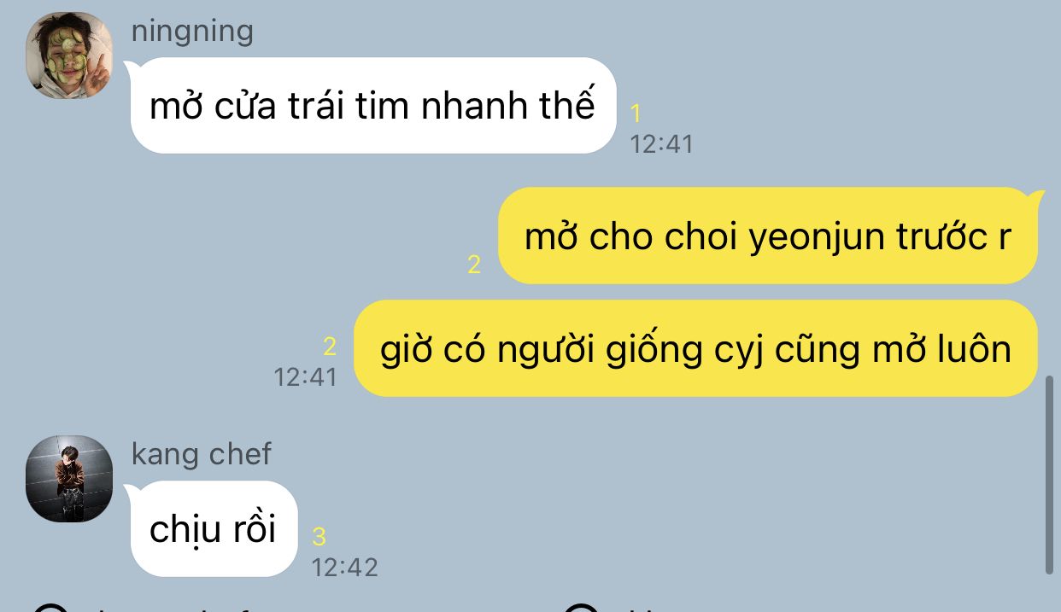1061x612 pixels.
Task: Open kang chef's dark profile picture
Action: point(69,479)
